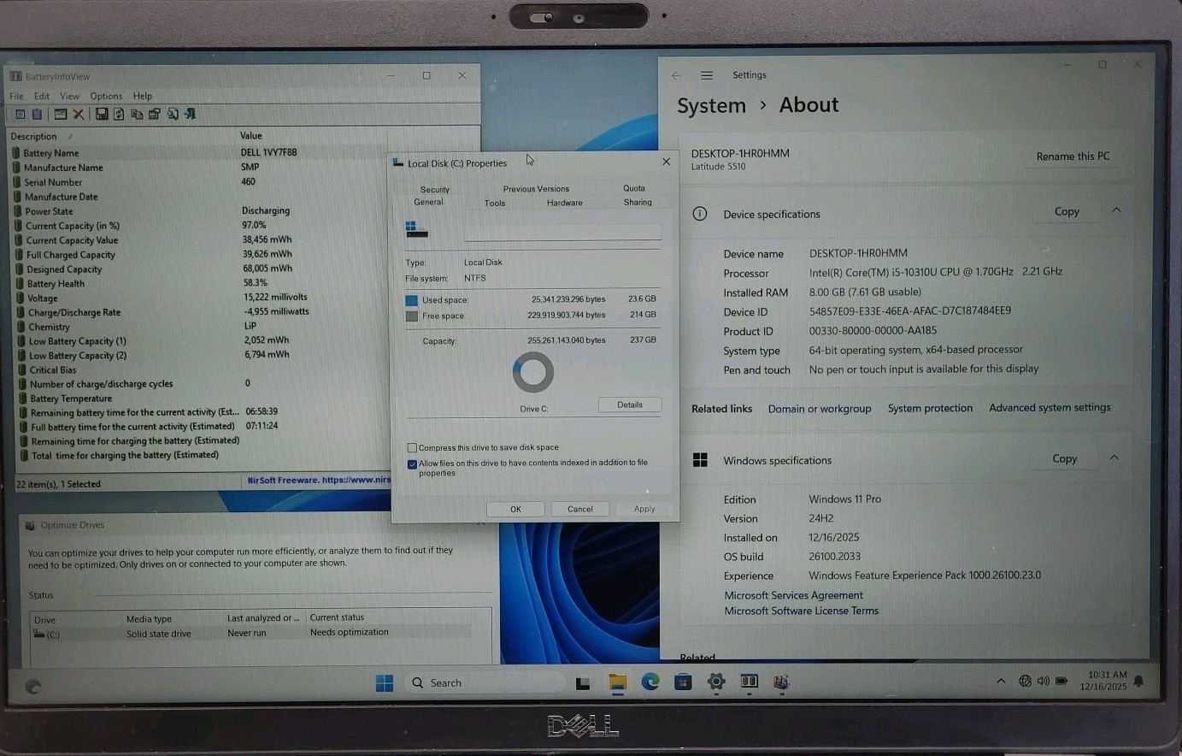Switch to the Tools tab

(495, 203)
